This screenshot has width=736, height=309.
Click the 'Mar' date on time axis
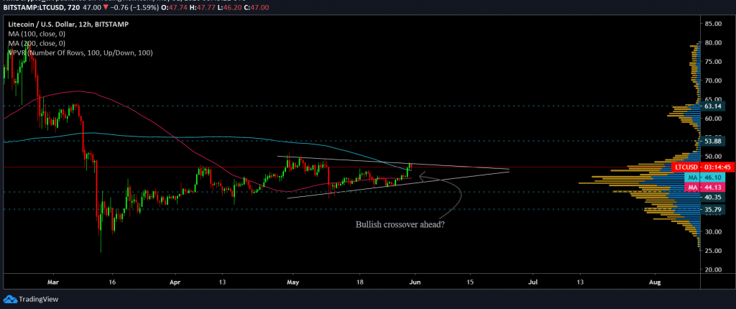pos(53,282)
